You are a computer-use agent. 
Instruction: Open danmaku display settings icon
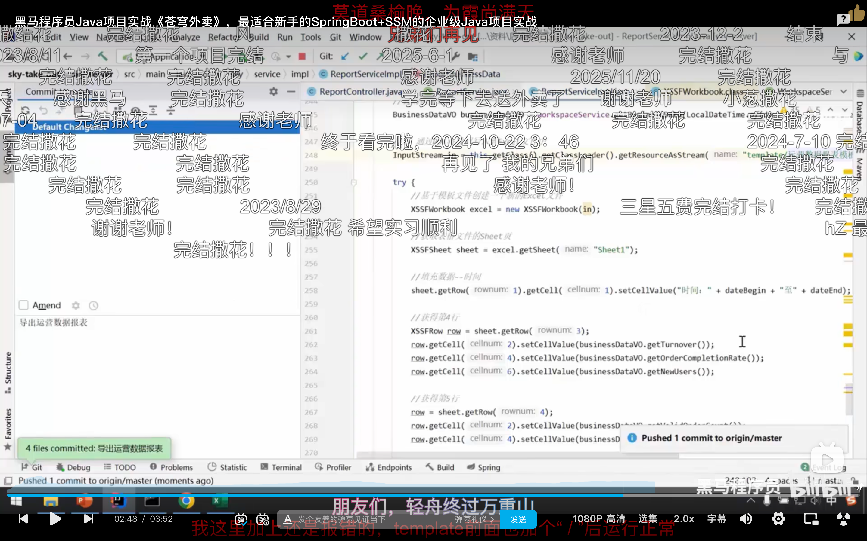263,519
